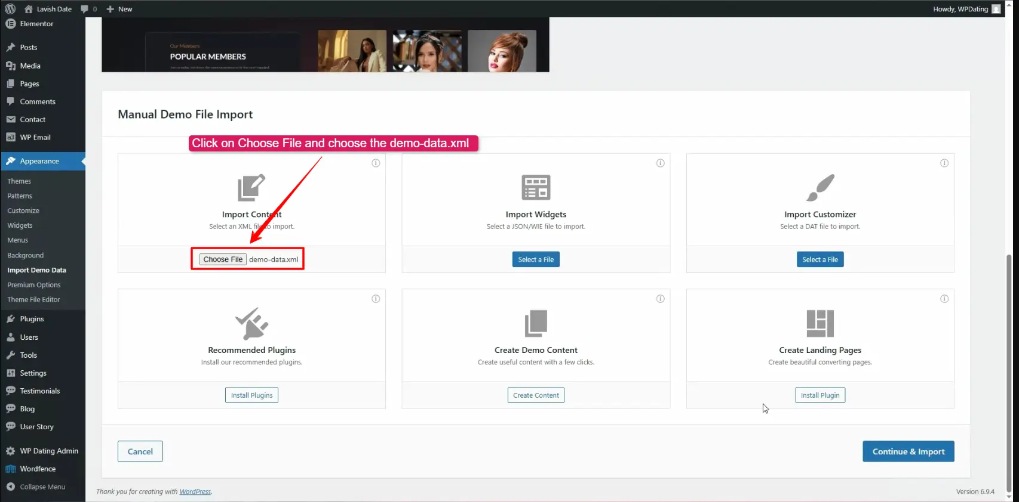Click the Howdy user avatar icon
The height and width of the screenshot is (502, 1019).
[x=996, y=9]
